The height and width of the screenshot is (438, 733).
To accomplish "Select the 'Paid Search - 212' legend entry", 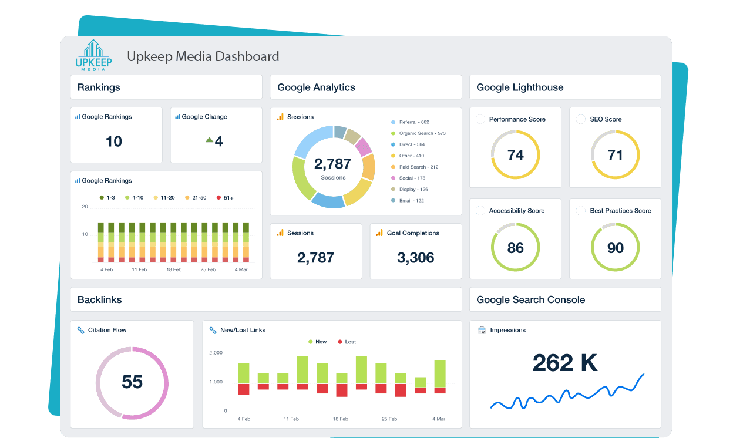I will (x=415, y=167).
